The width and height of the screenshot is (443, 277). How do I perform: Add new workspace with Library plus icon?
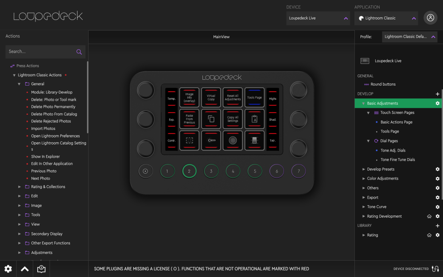point(437,226)
